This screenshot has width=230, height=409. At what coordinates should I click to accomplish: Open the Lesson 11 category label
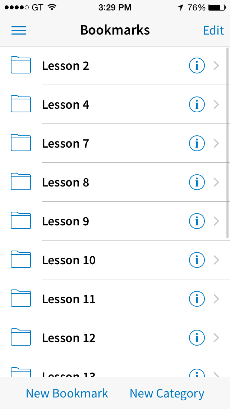(x=69, y=299)
